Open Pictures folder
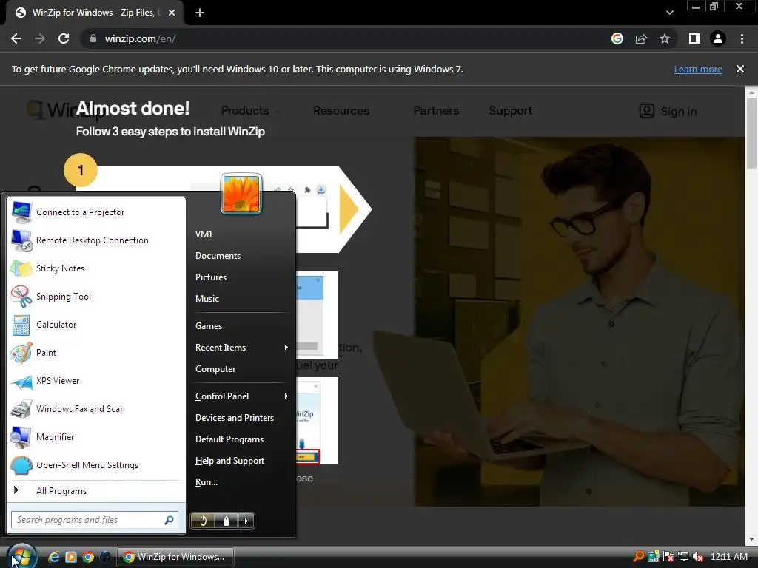This screenshot has height=568, width=758. (242, 277)
